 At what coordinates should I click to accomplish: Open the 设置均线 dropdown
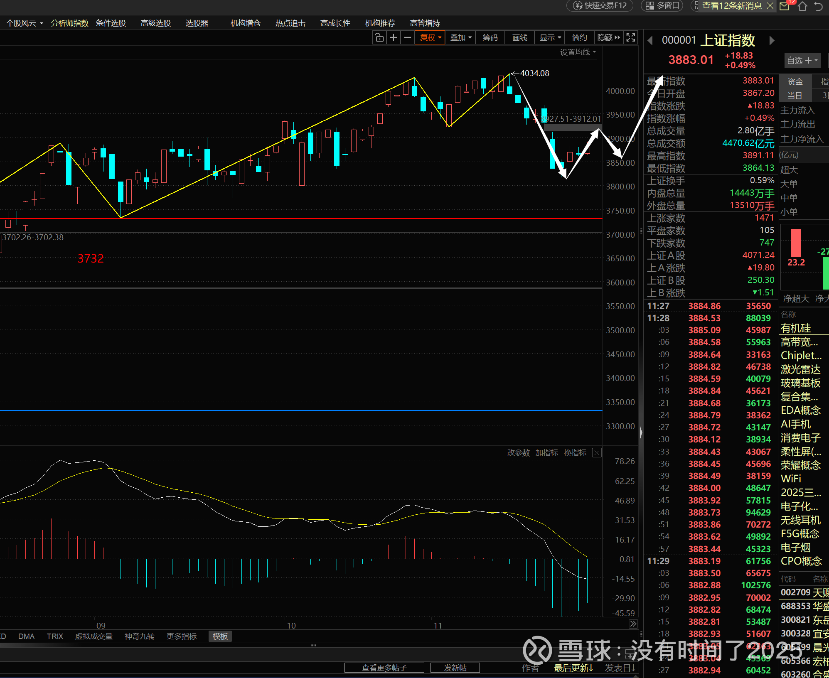[x=578, y=52]
